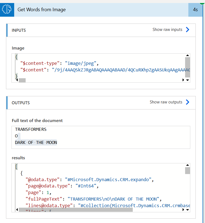Screen dimensions: 205x223
Task: Open raw inputs via the chevron arrow
Action: 188,30
